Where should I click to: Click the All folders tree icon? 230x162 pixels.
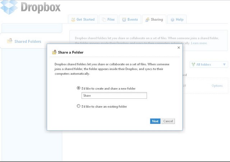pyautogui.click(x=193, y=64)
